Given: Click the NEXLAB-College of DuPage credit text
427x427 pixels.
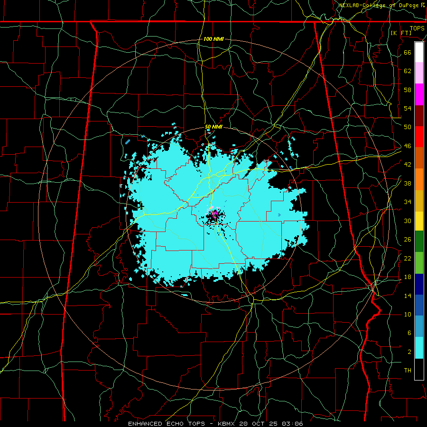Looking at the screenshot, I should [382, 5].
